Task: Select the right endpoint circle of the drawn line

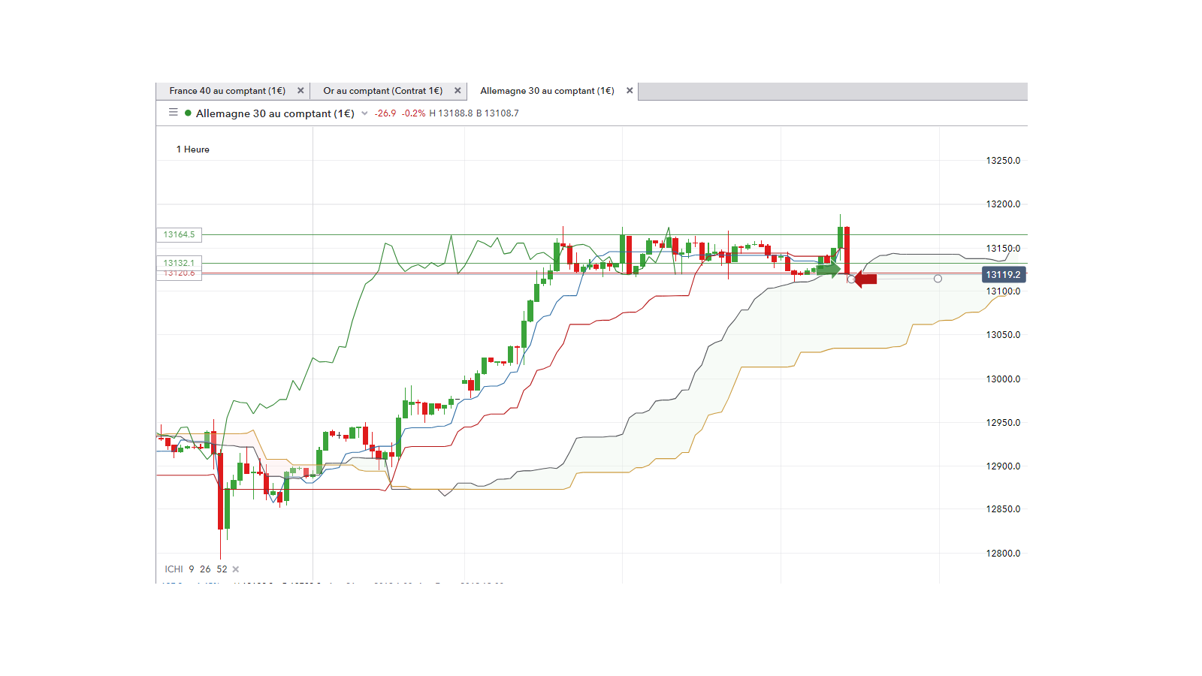Action: (938, 279)
